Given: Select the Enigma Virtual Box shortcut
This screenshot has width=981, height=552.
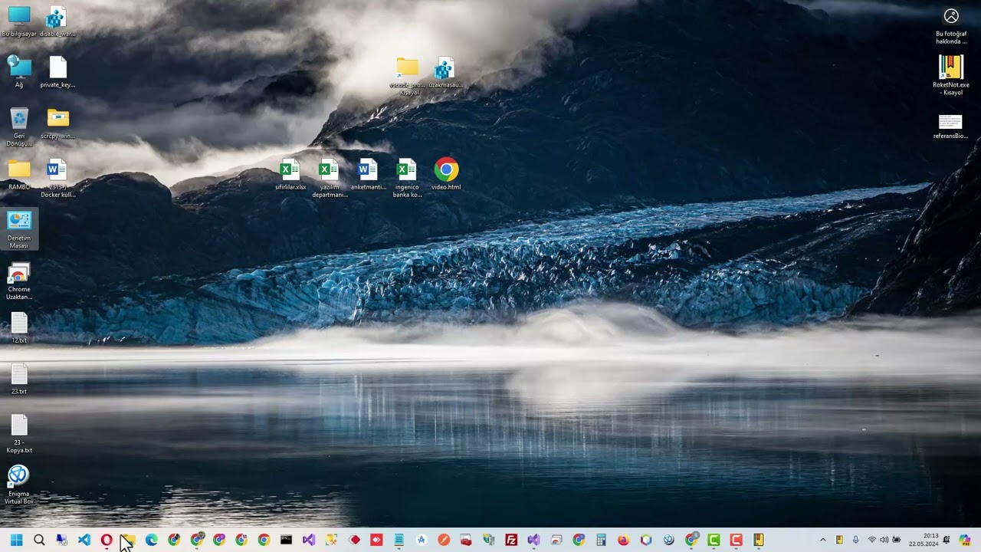Looking at the screenshot, I should coord(19,485).
